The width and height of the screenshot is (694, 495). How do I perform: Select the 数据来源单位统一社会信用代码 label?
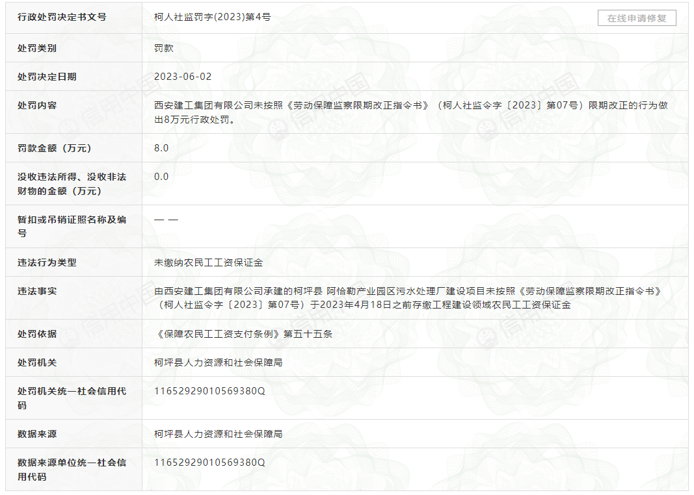[72, 470]
